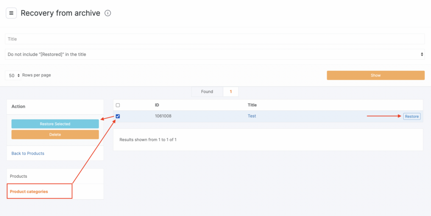Viewport: 431px width, 216px height.
Task: Open the Test item link
Action: coord(252,116)
